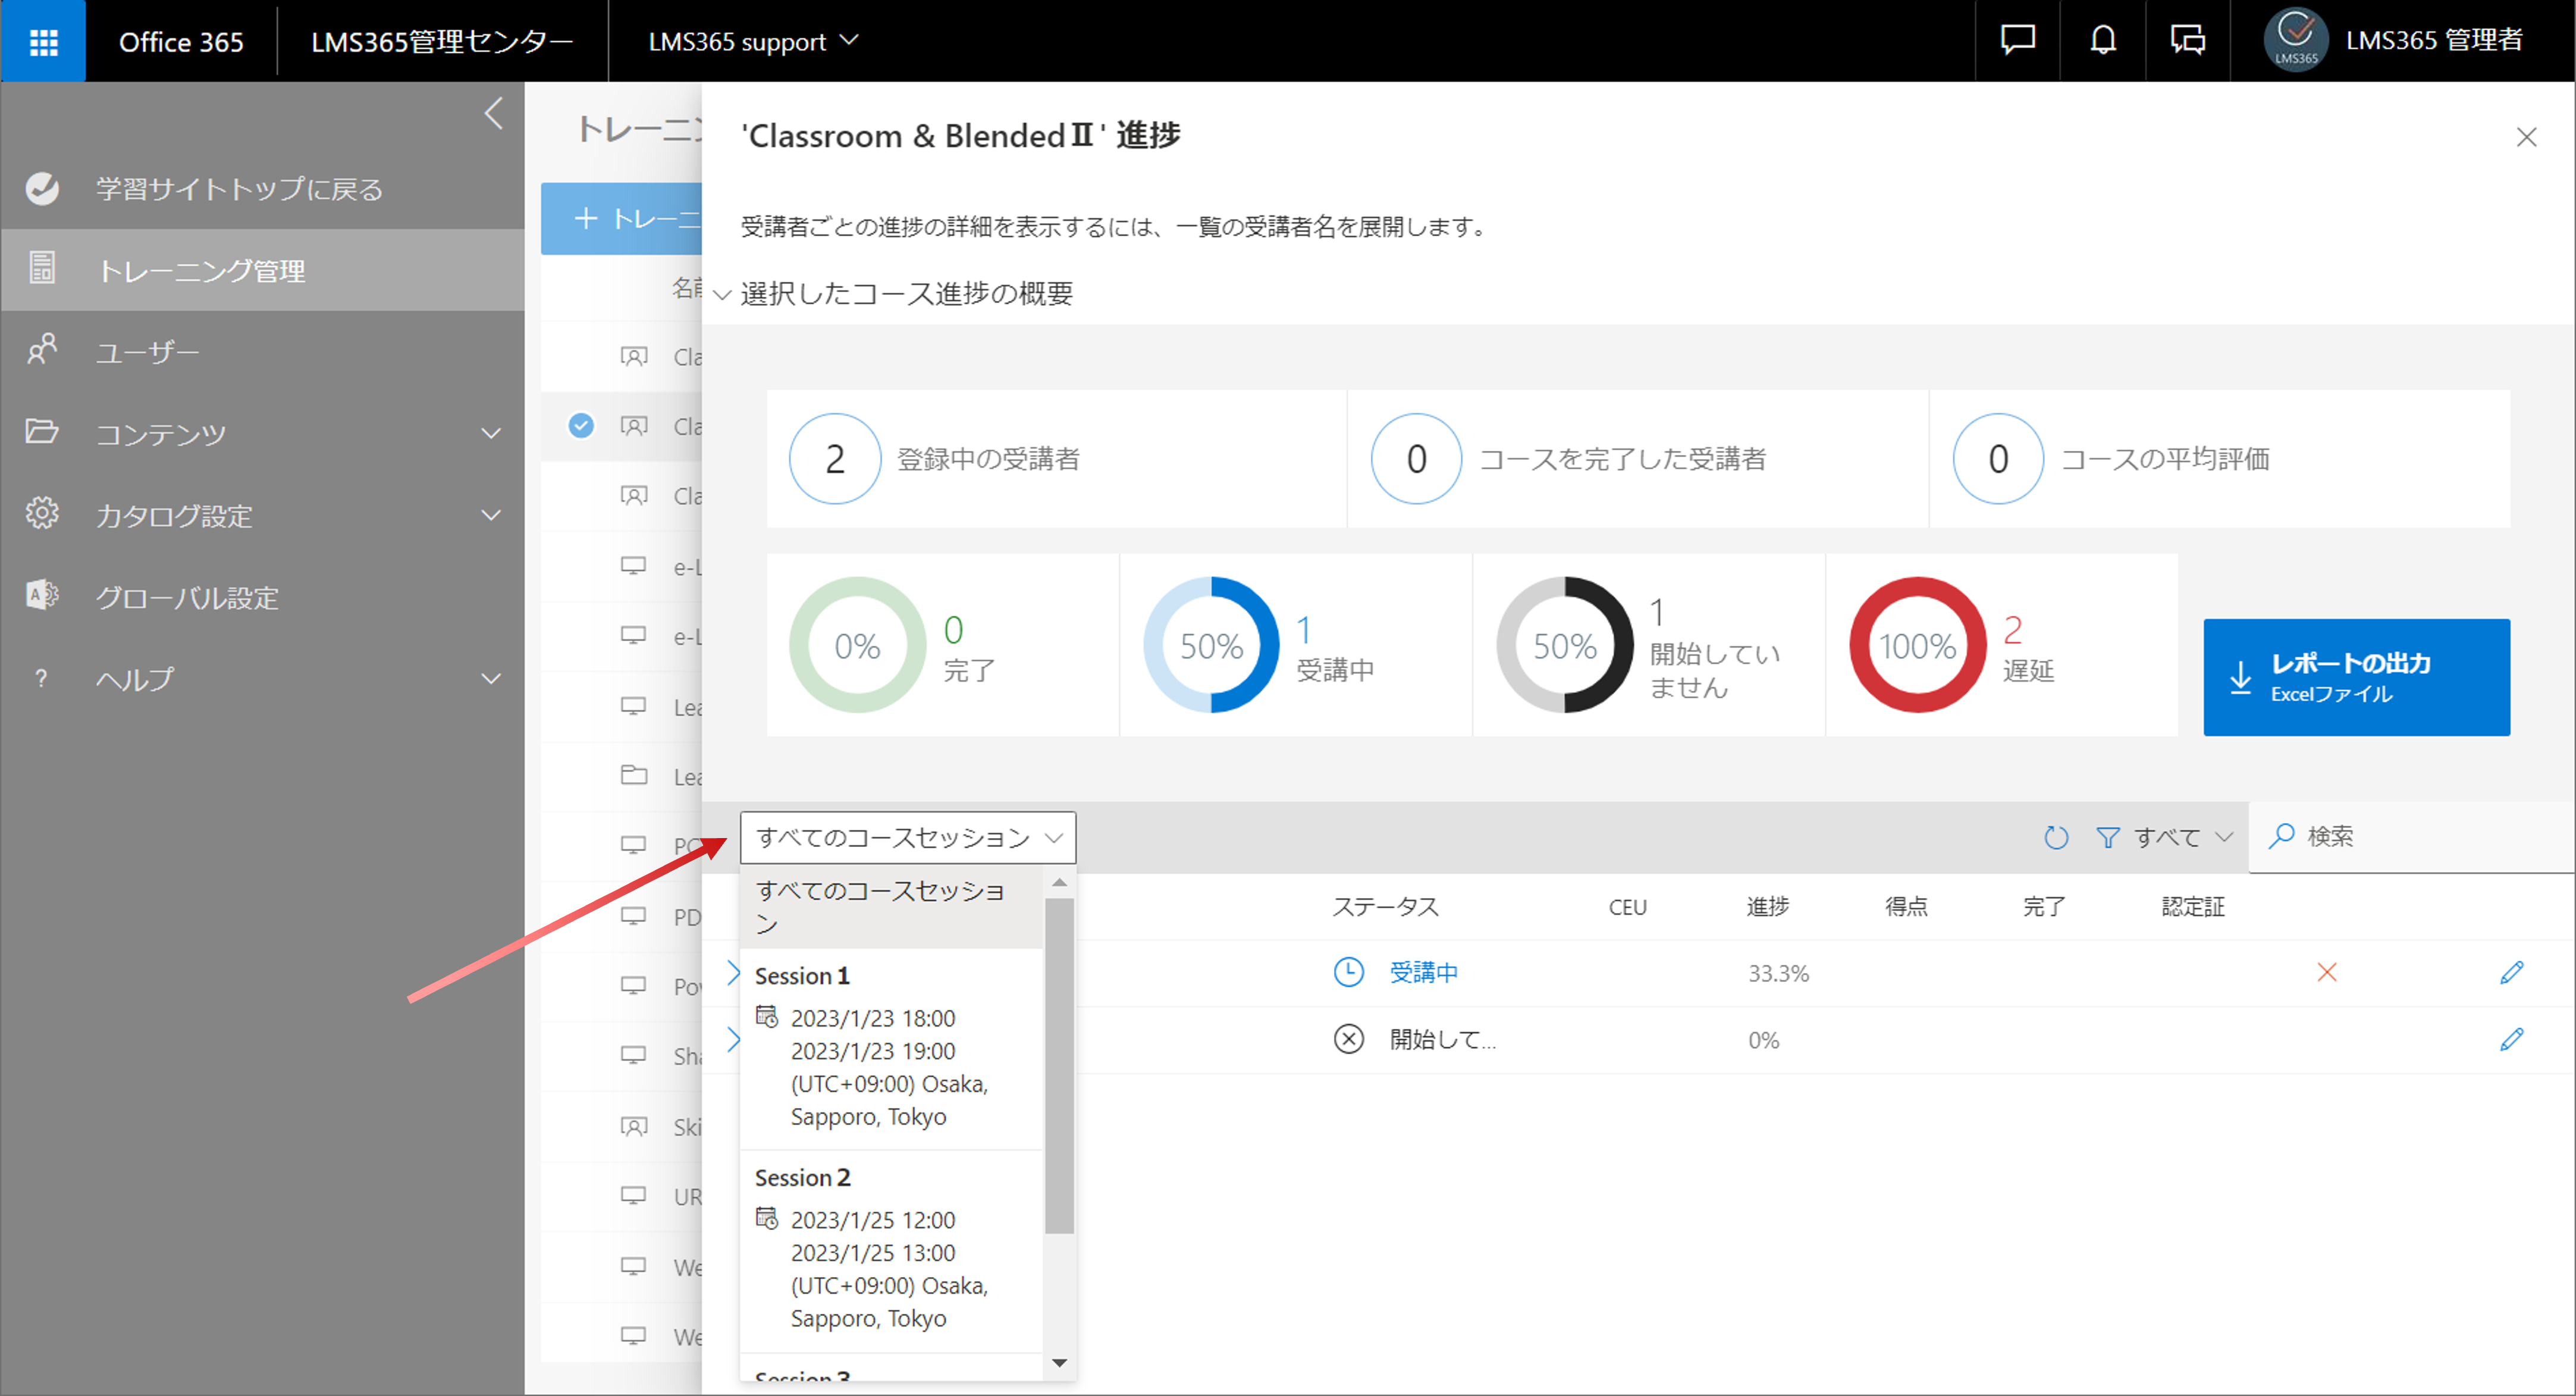Open the すべてのコースセッション combo box
2576x1396 pixels.
coord(908,837)
